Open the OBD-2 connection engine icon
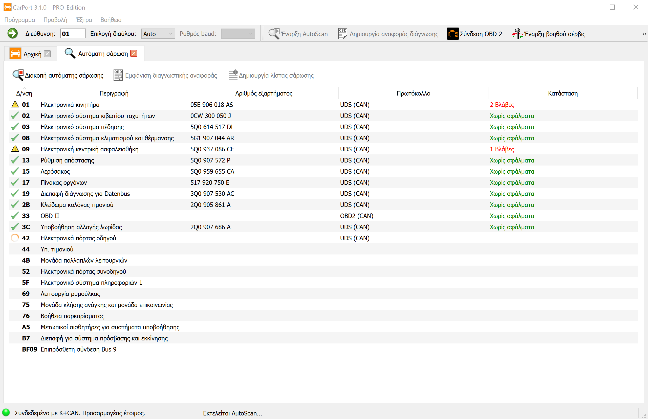Viewport: 648px width, 419px height. [x=452, y=34]
